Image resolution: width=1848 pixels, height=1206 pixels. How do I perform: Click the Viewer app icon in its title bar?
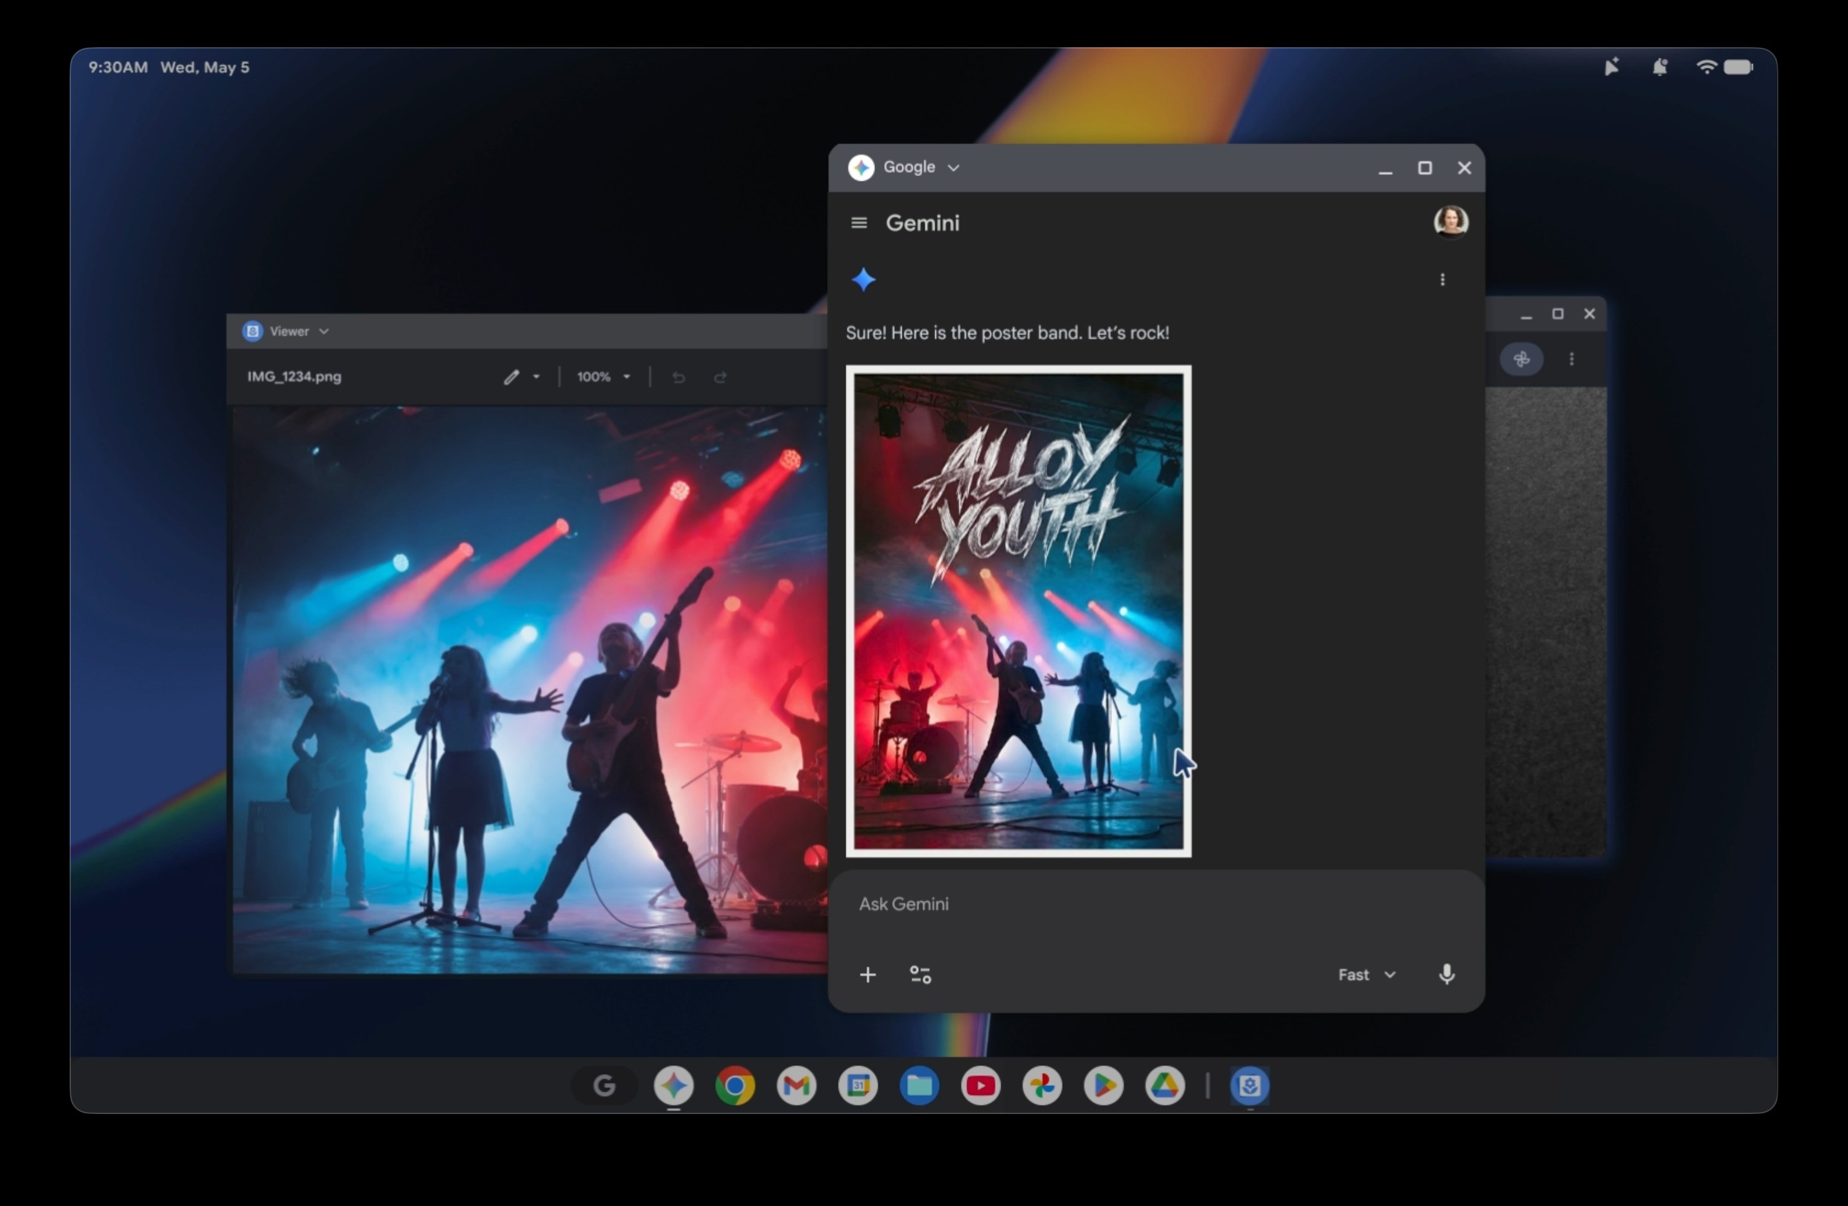point(252,331)
